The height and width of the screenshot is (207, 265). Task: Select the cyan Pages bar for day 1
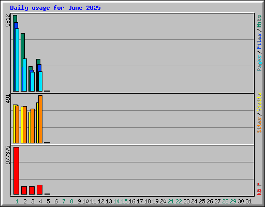(17, 60)
